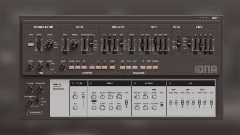Click the Reverb MOD AMOUNT knob
Image resolution: width=240 pixels, height=135 pixels.
tap(154, 108)
